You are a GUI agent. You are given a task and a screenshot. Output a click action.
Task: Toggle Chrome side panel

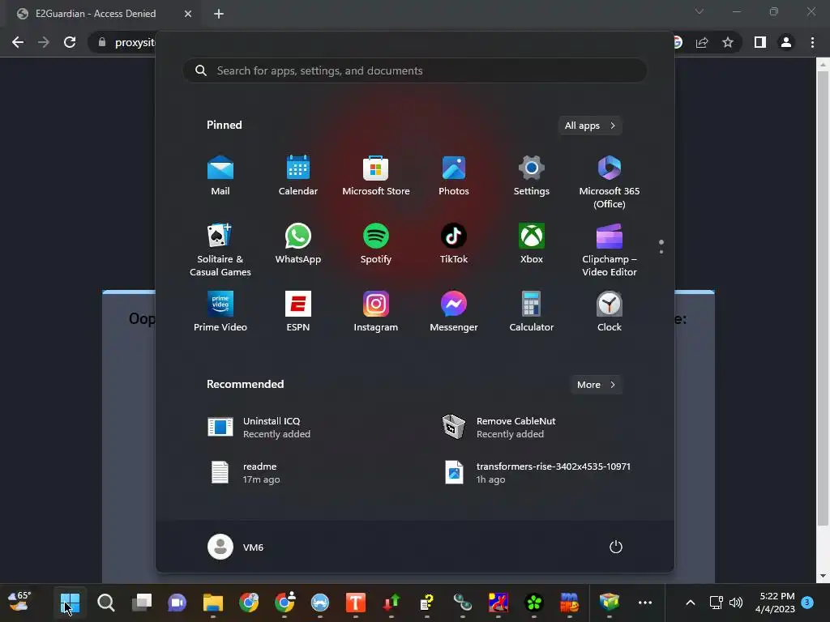(x=760, y=42)
